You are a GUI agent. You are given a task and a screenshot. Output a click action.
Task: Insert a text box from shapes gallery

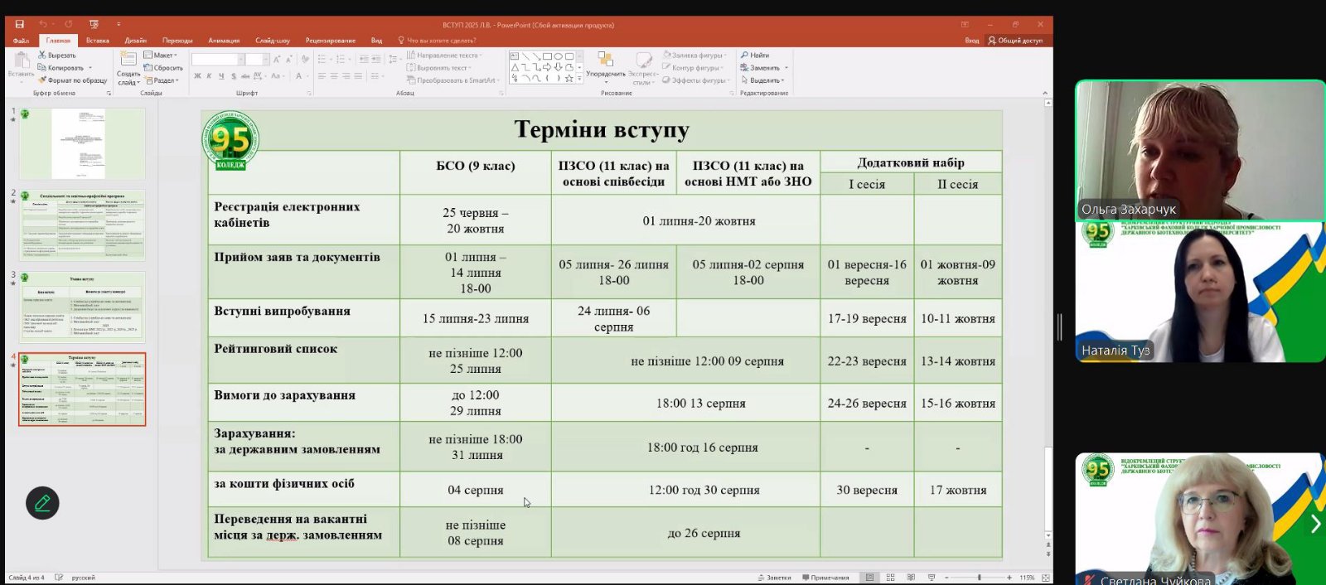(515, 56)
